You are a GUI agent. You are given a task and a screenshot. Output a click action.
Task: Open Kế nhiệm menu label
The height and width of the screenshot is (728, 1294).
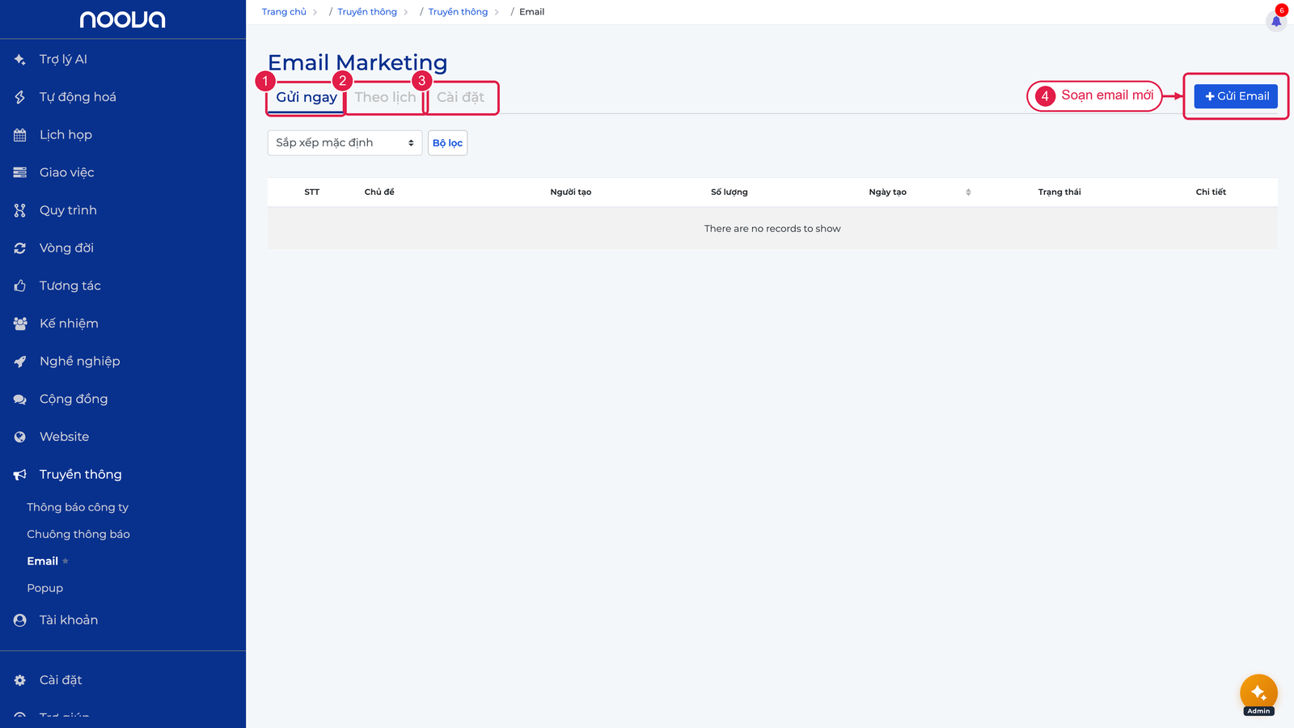(69, 324)
